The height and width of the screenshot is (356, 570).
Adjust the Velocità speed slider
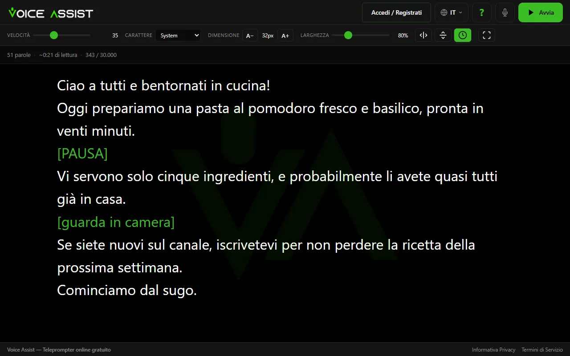pyautogui.click(x=61, y=35)
